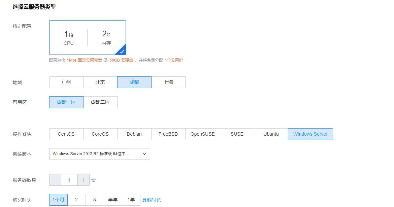
Task: Select 2 months purchase duration
Action: click(x=76, y=200)
